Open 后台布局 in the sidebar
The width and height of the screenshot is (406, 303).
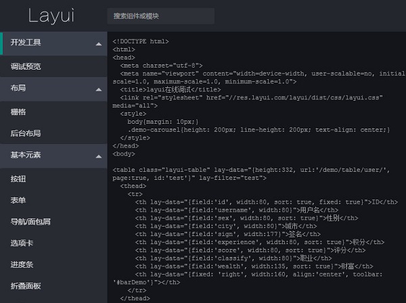[26, 133]
